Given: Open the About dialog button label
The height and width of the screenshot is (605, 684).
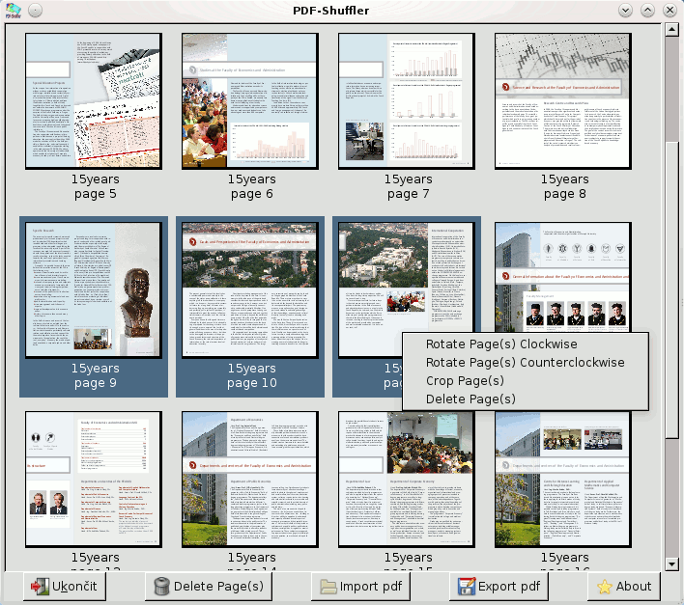Looking at the screenshot, I should pyautogui.click(x=634, y=587).
